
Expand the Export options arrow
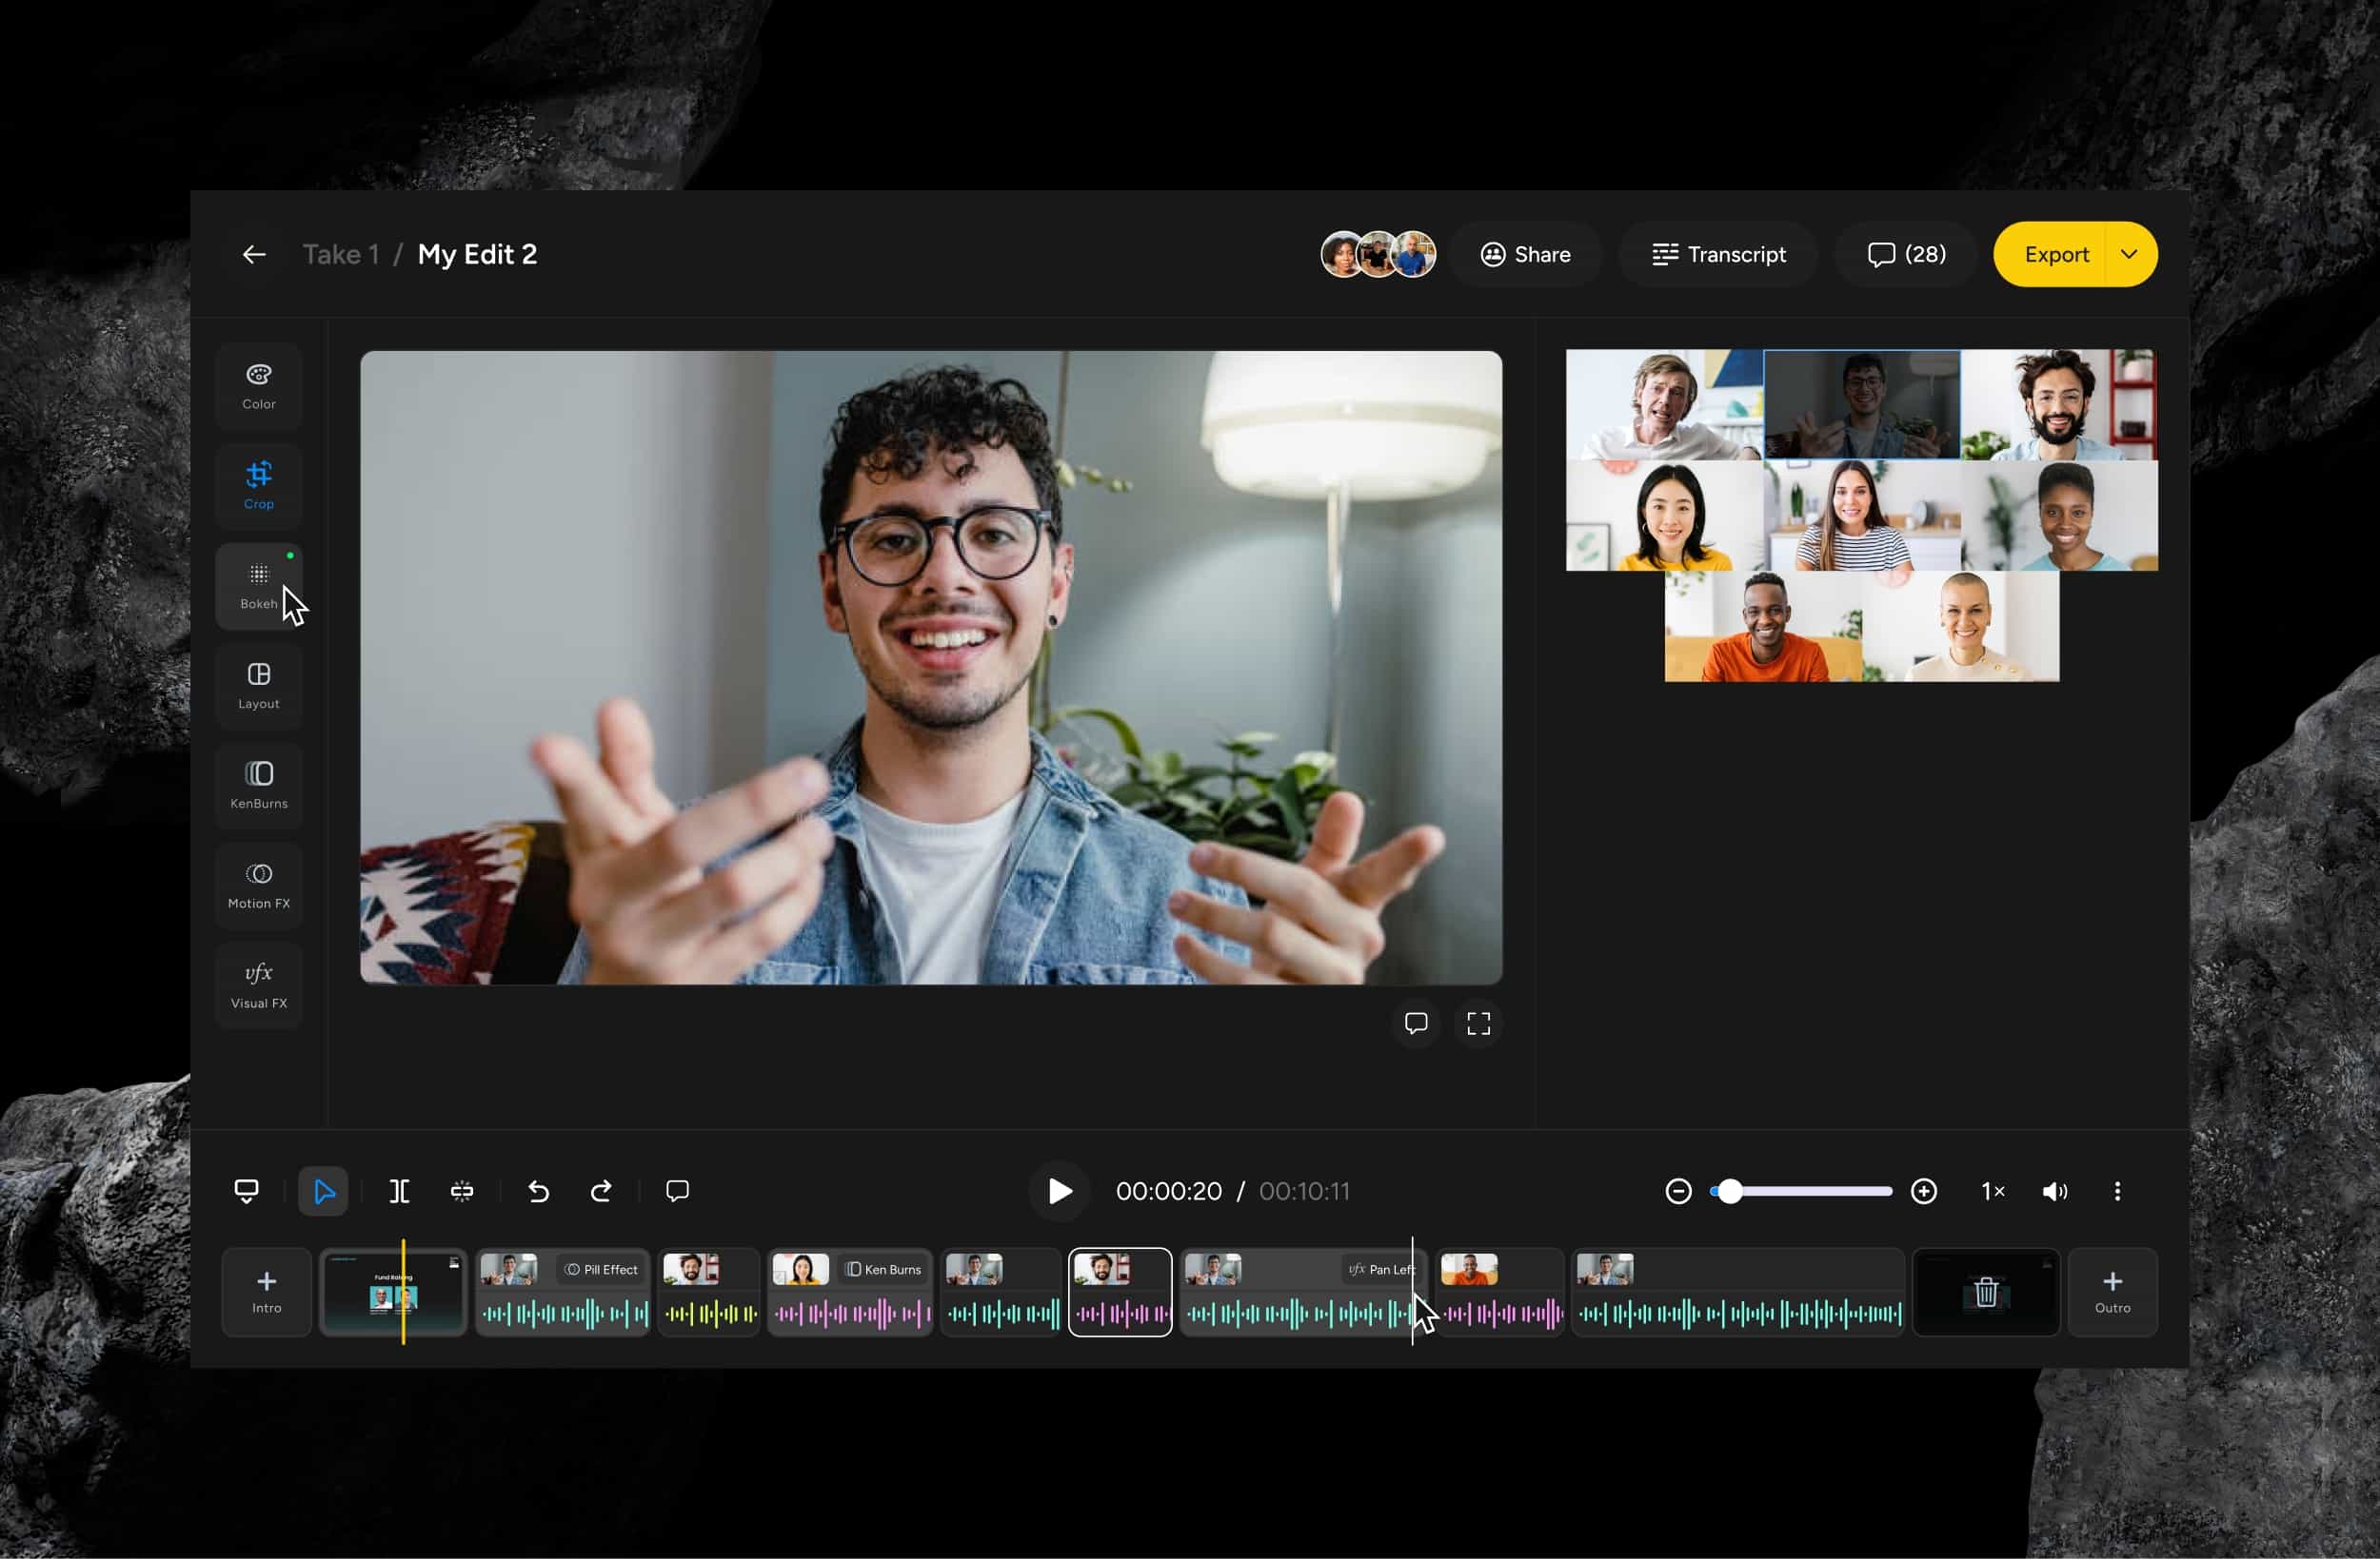tap(2129, 254)
